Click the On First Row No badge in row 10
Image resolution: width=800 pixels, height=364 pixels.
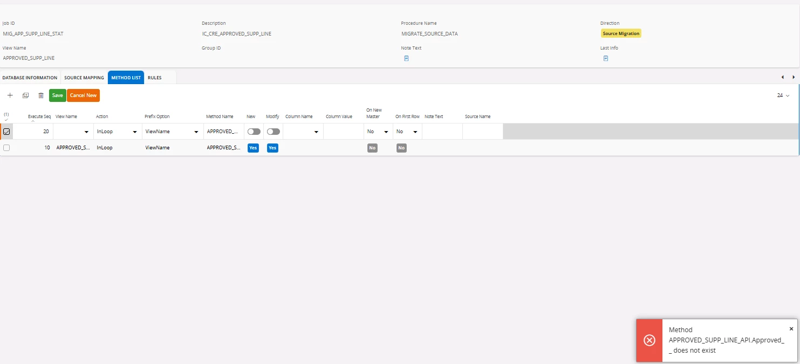click(401, 148)
